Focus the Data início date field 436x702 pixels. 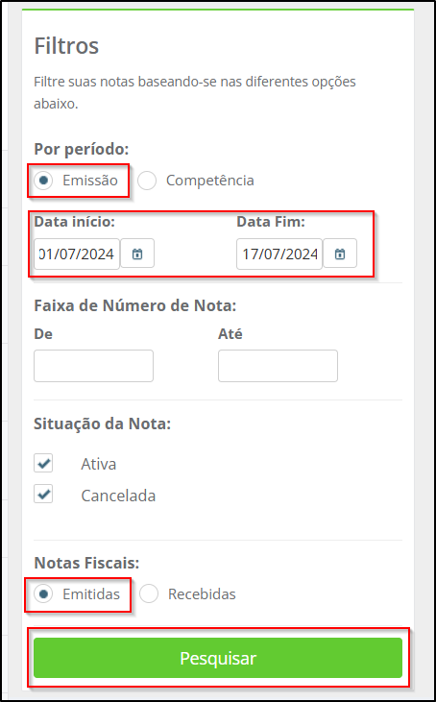(77, 254)
